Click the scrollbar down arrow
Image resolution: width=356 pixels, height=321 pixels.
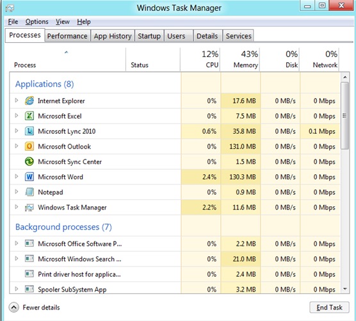click(x=345, y=289)
